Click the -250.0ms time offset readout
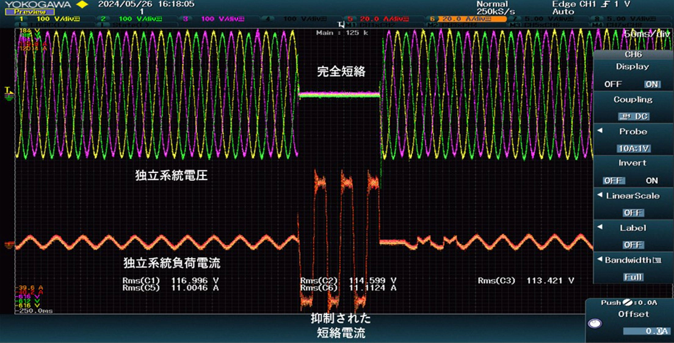Viewport: 674px width, 343px height. point(34,311)
